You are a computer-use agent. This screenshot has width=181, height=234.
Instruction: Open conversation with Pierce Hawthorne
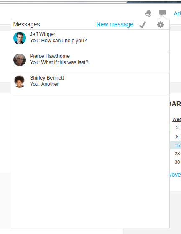pos(90,62)
